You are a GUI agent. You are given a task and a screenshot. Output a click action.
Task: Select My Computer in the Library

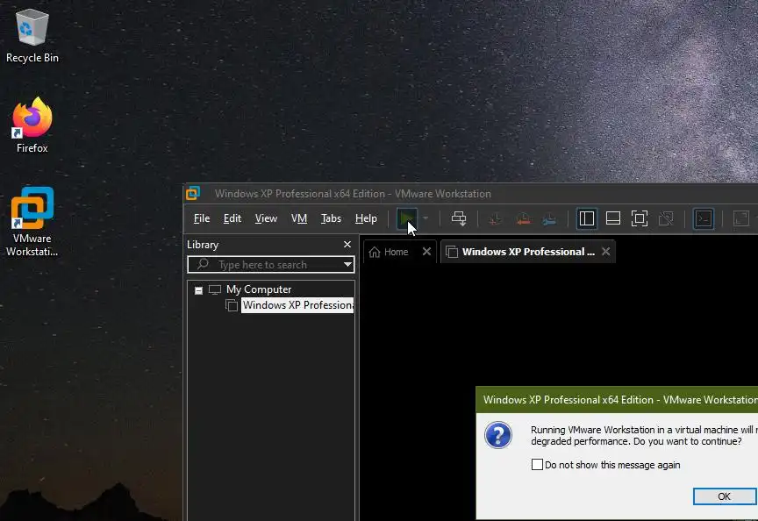click(259, 289)
